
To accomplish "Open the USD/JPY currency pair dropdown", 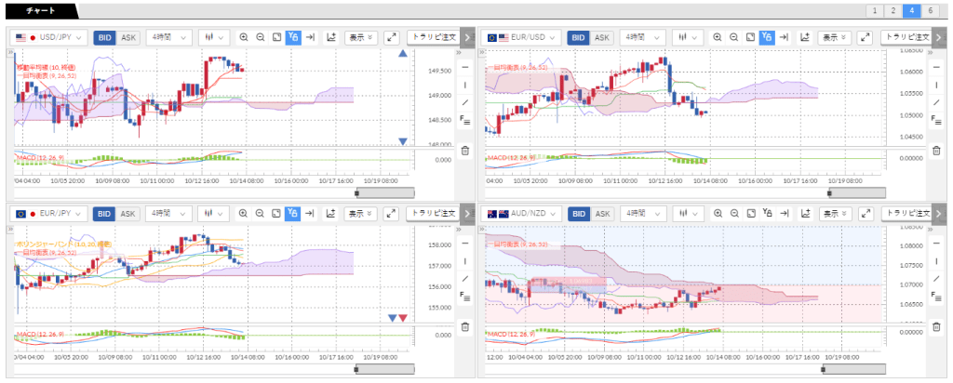I will point(50,37).
